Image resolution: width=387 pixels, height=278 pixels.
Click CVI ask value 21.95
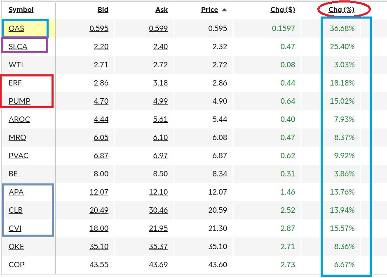click(158, 228)
